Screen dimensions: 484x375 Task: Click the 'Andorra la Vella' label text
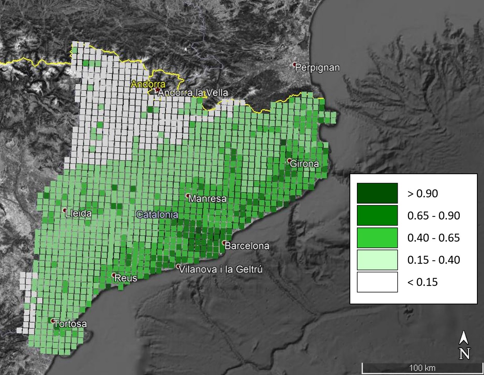(193, 93)
